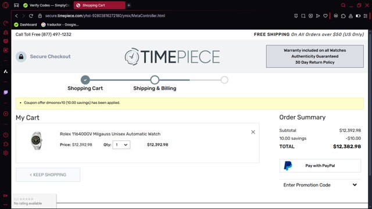The height and width of the screenshot is (209, 372).
Task: Open the profile account icon
Action: (x=350, y=16)
